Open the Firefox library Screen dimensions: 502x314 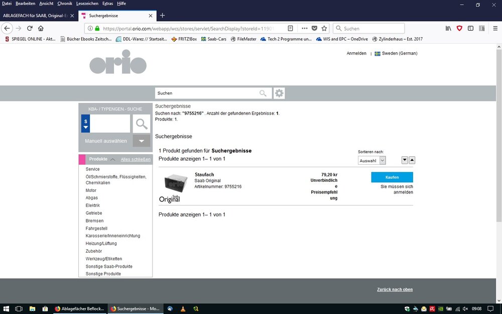pos(448,28)
